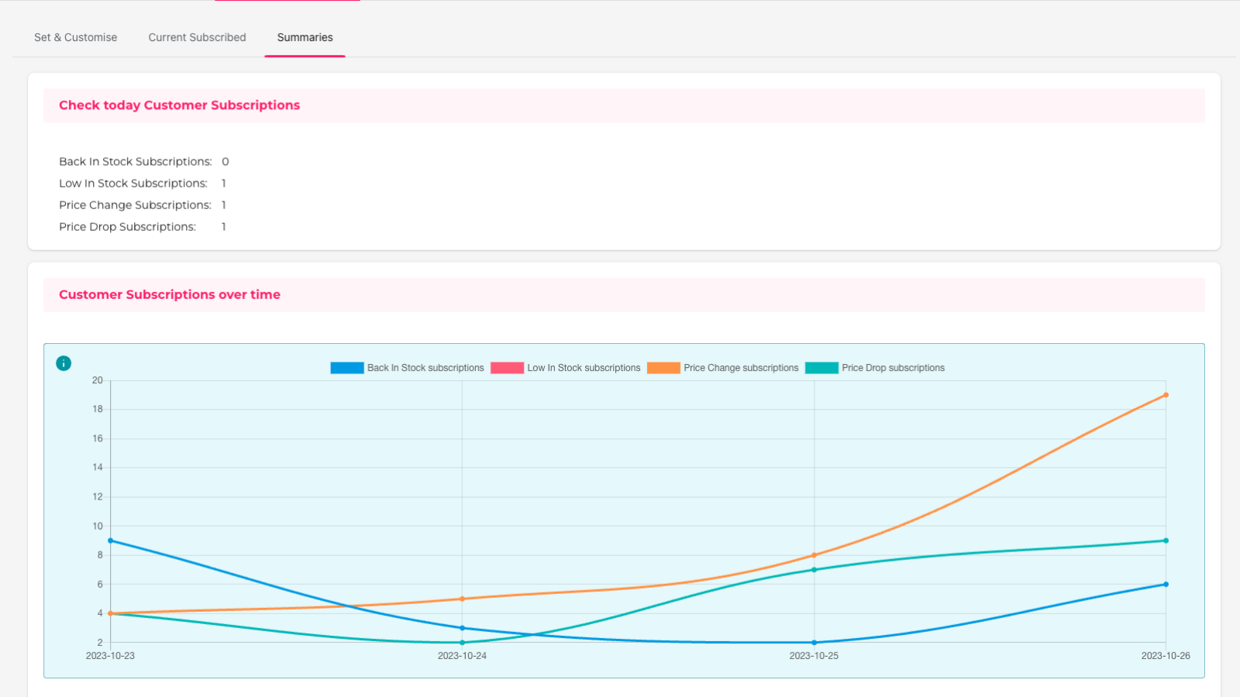
Task: Toggle Back In Stock subscriptions legend label
Action: (425, 368)
